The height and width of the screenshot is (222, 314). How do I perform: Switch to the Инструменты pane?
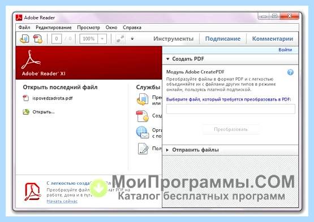pyautogui.click(x=174, y=38)
